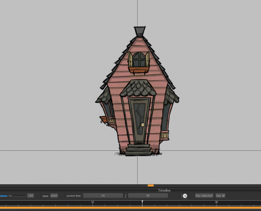Click the orange panel resize handle above Timeline
261x211 pixels.
click(x=151, y=186)
